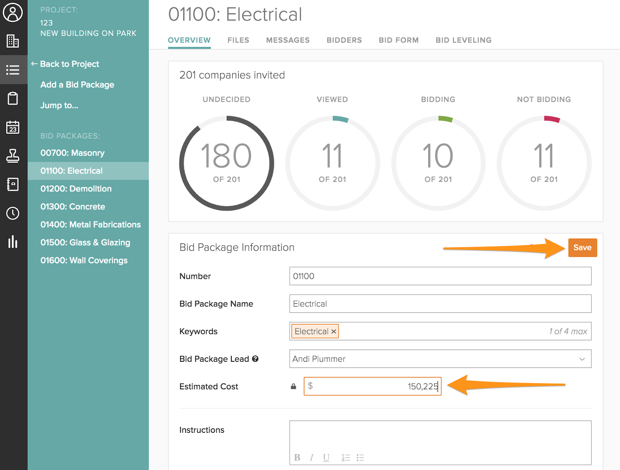Click the Undecided 180 progress ring
This screenshot has width=620, height=470.
226,163
